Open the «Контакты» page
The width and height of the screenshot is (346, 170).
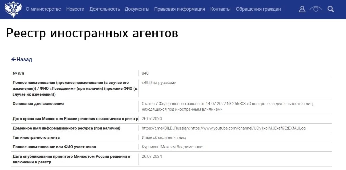(220, 9)
